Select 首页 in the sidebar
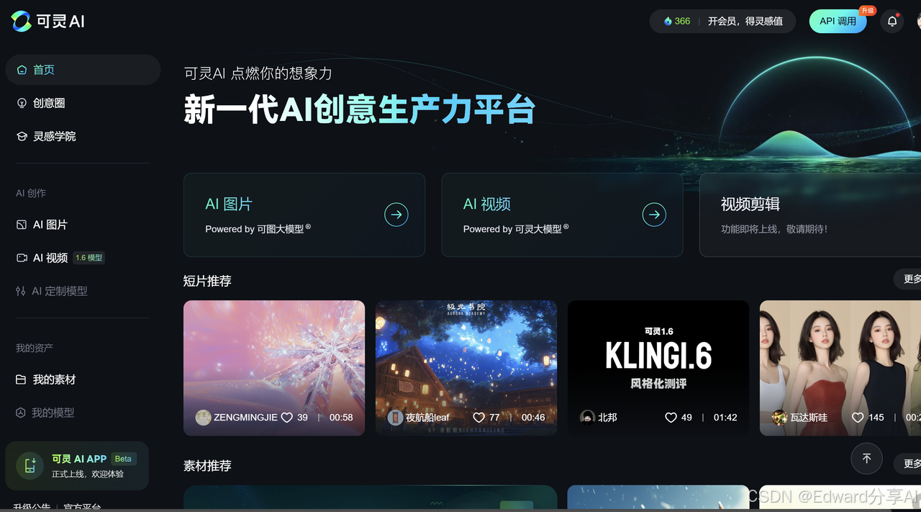The height and width of the screenshot is (512, 921). (x=83, y=70)
